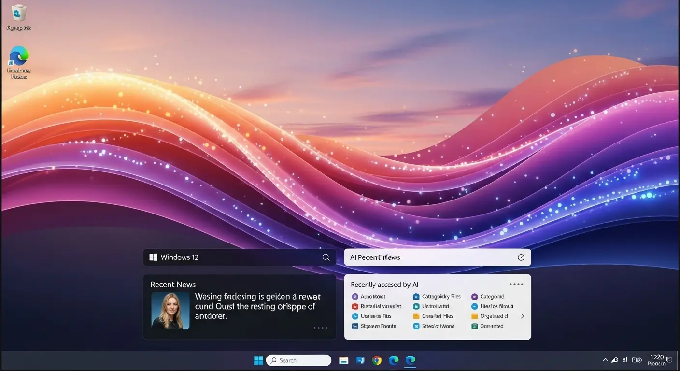Open the Recycle Bin desktop icon
This screenshot has height=371, width=680.
[x=19, y=17]
